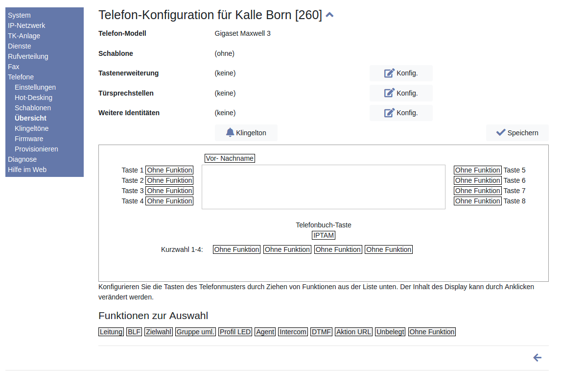Click the empty phone display area

point(323,187)
